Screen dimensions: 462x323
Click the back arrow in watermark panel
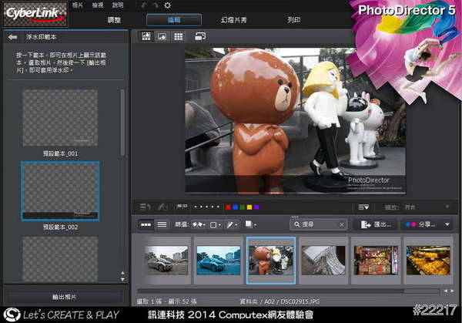point(12,36)
